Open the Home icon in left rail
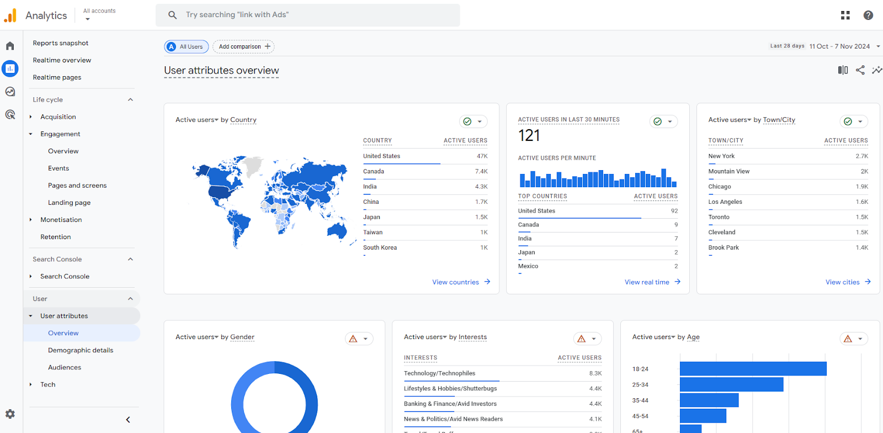The image size is (883, 433). pyautogui.click(x=10, y=46)
